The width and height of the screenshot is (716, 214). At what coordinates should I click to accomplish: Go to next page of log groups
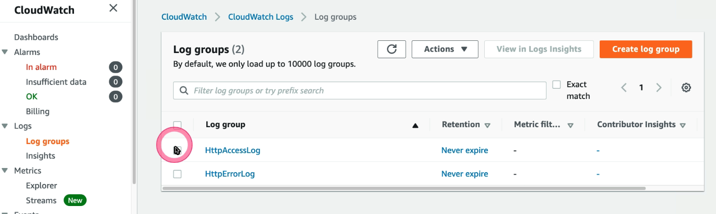659,88
